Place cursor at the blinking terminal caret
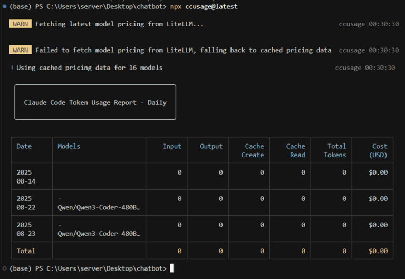405x279 pixels. coord(172,268)
